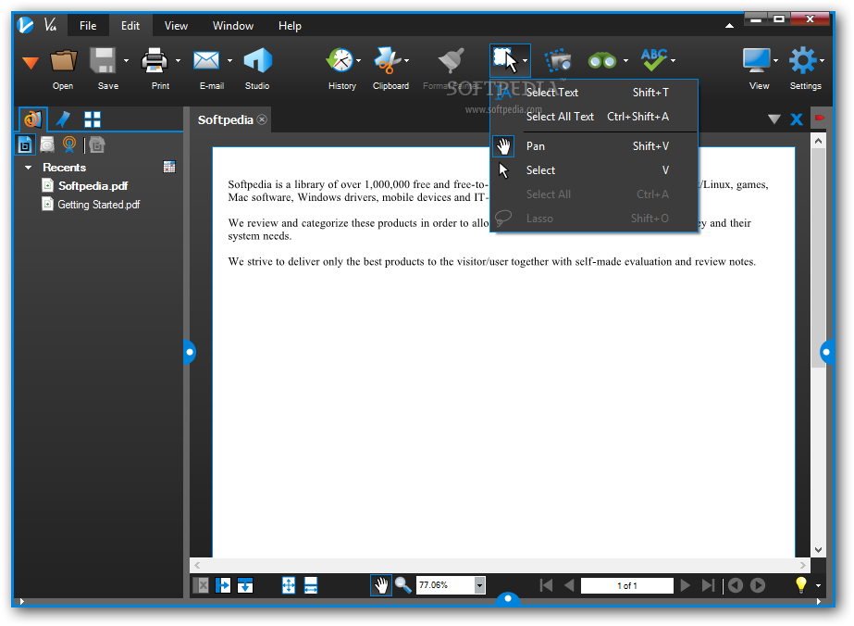Select Getting Started.pdf in Recents

point(99,205)
